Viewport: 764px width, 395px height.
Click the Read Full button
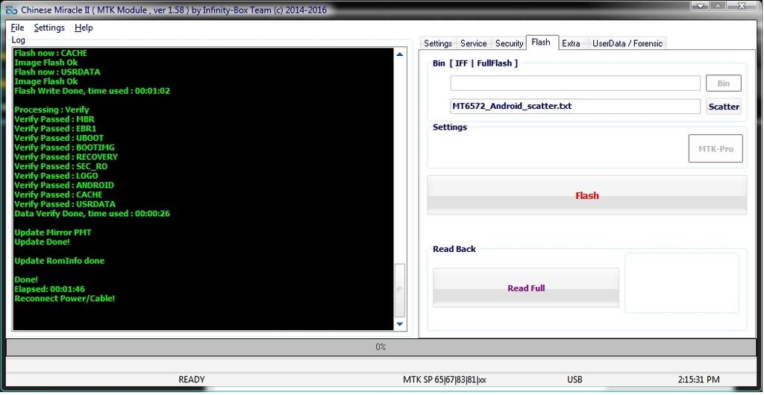526,288
